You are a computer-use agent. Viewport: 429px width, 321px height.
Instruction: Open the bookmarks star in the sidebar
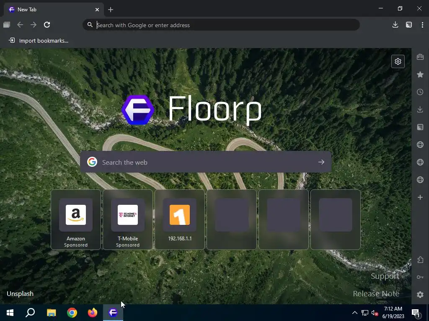(x=420, y=74)
